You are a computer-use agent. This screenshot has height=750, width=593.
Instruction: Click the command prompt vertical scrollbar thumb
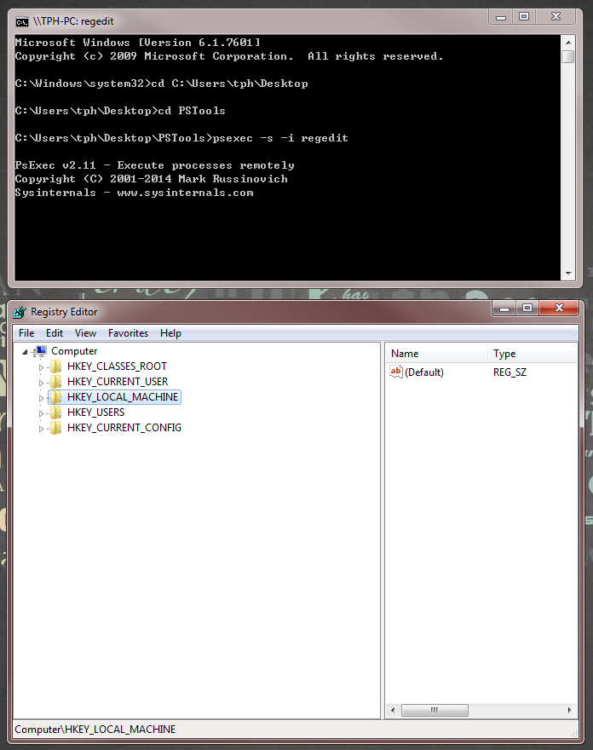click(568, 56)
